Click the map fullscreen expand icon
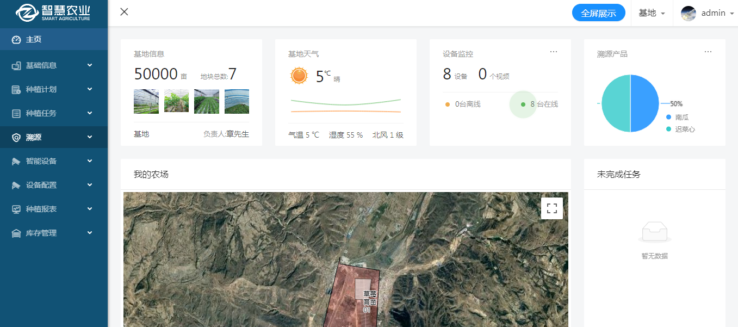This screenshot has height=327, width=738. (x=551, y=208)
